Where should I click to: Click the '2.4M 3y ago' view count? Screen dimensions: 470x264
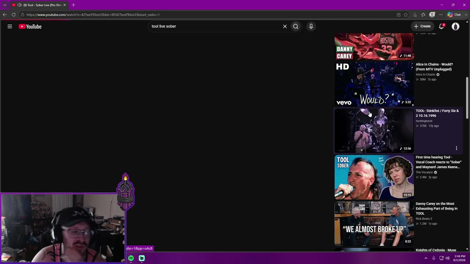click(426, 177)
